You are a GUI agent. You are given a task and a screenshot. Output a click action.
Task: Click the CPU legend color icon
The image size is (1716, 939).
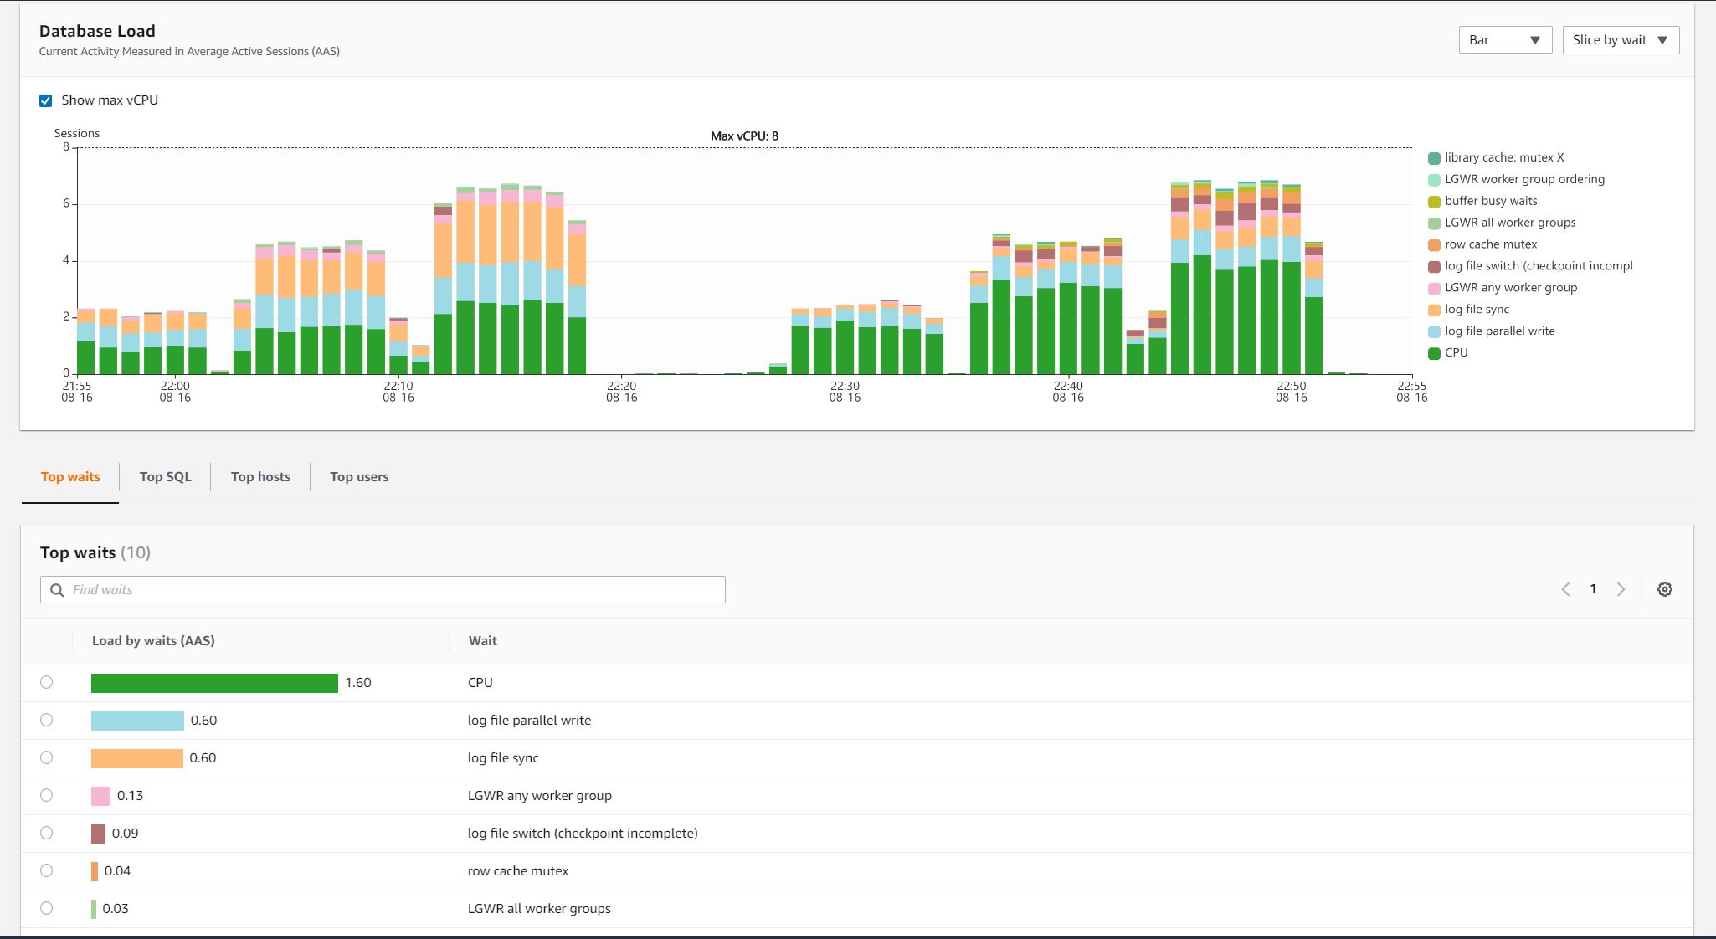click(x=1434, y=353)
